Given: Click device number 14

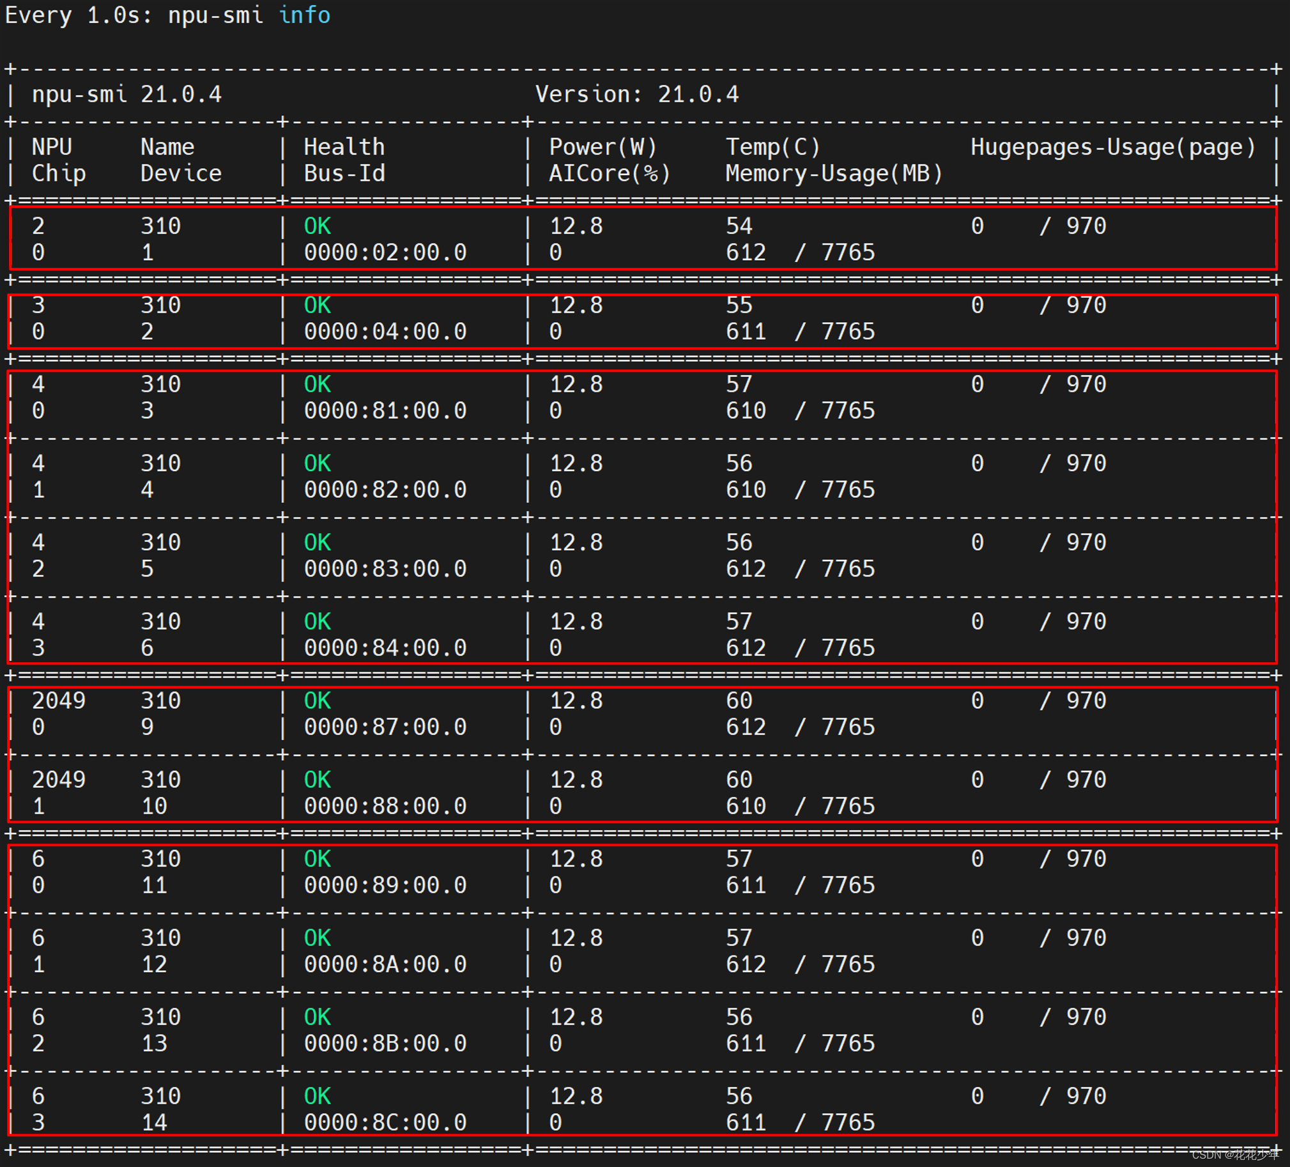Looking at the screenshot, I should click(154, 1122).
